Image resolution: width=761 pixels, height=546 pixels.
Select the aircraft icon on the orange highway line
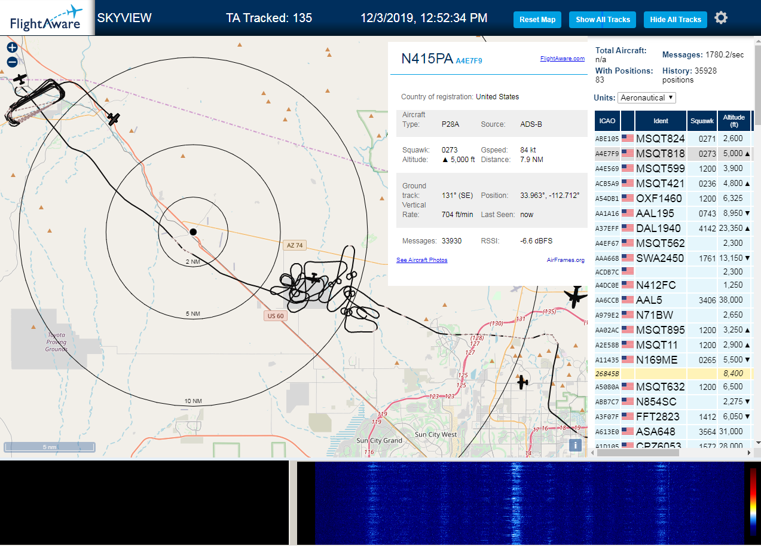point(114,119)
